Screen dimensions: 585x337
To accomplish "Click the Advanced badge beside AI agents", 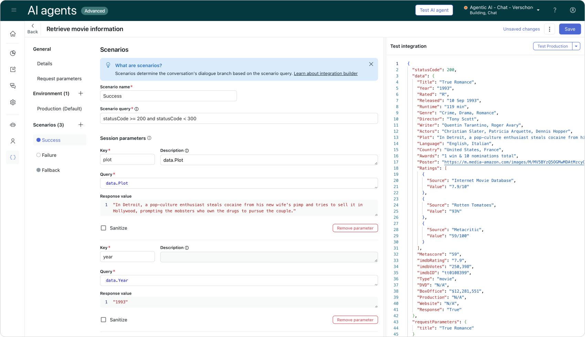I will pyautogui.click(x=95, y=11).
